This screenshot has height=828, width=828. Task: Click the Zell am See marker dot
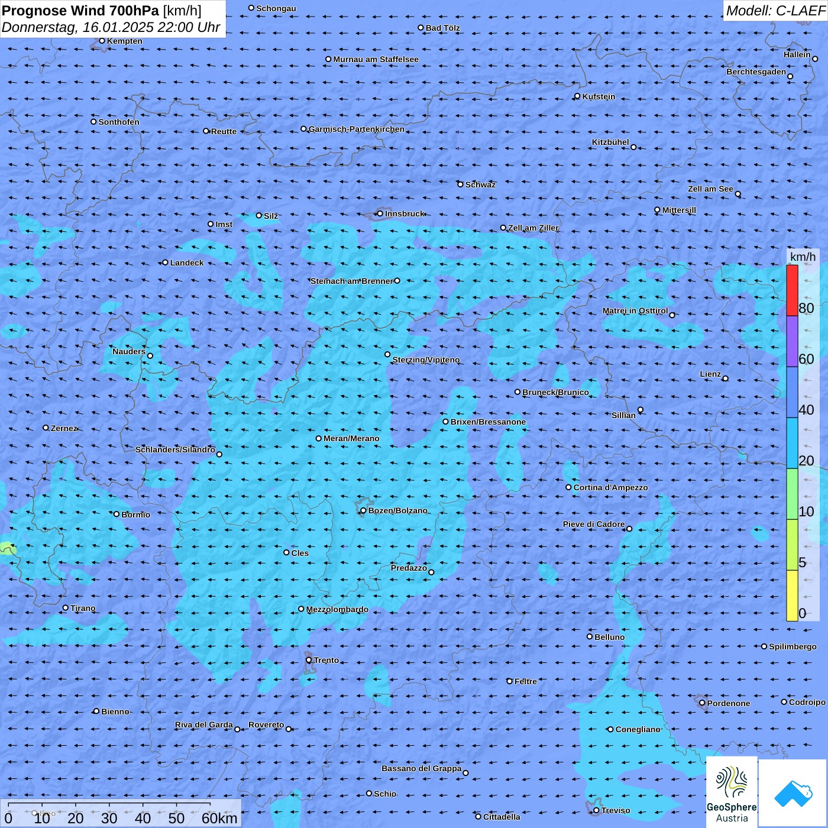(738, 194)
